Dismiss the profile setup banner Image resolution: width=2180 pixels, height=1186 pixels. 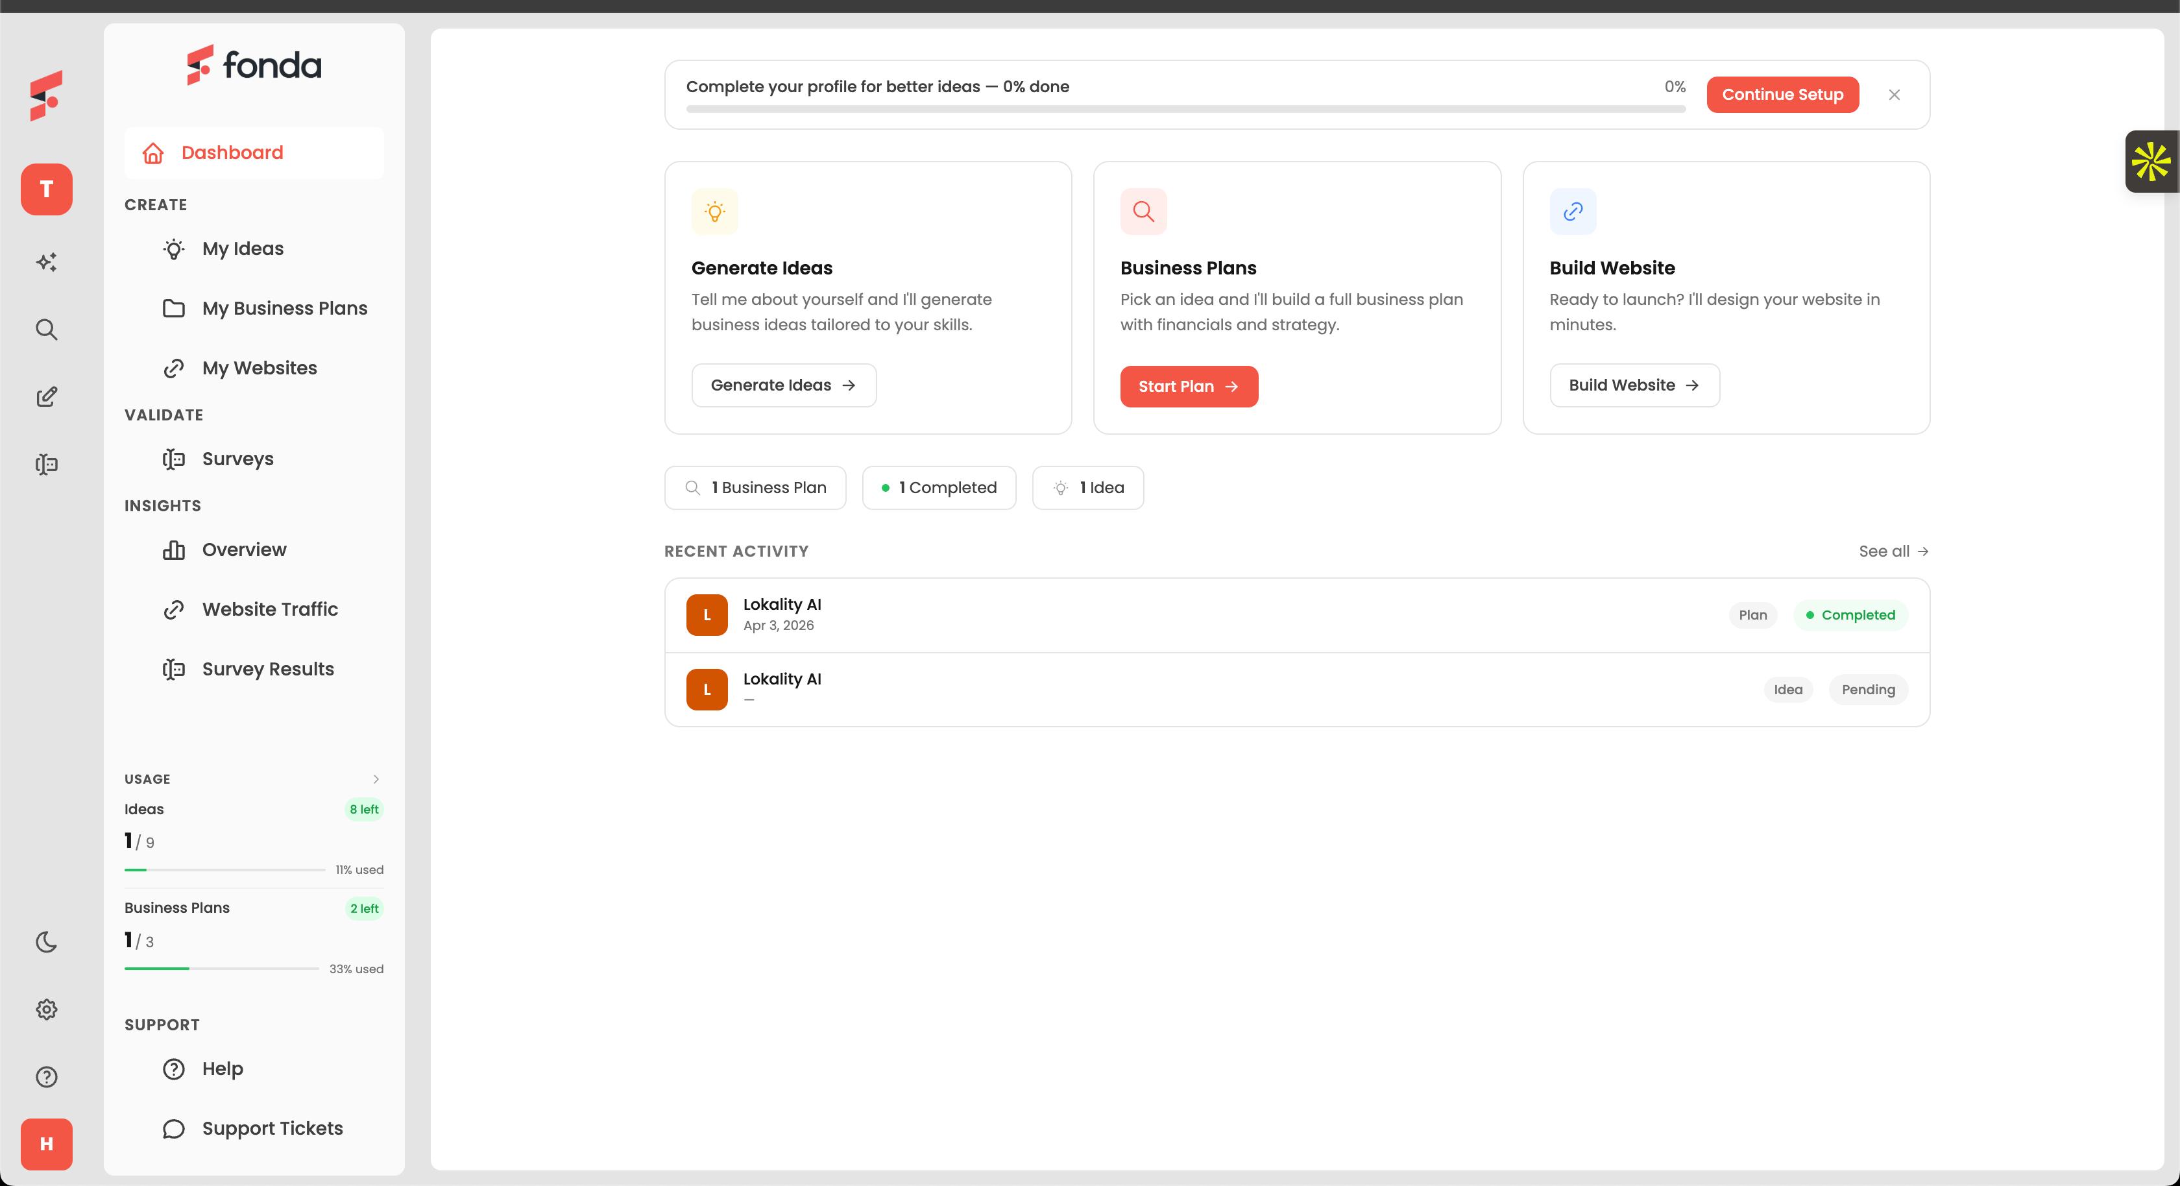click(x=1894, y=95)
